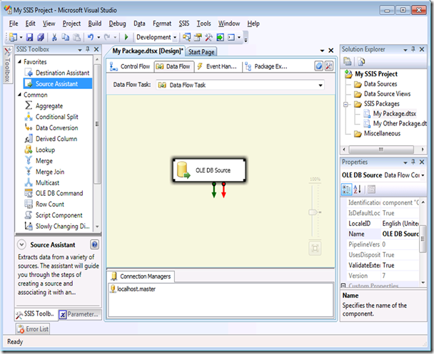This screenshot has height=354, width=434.
Task: Open the Package Explorer tab
Action: click(267, 66)
